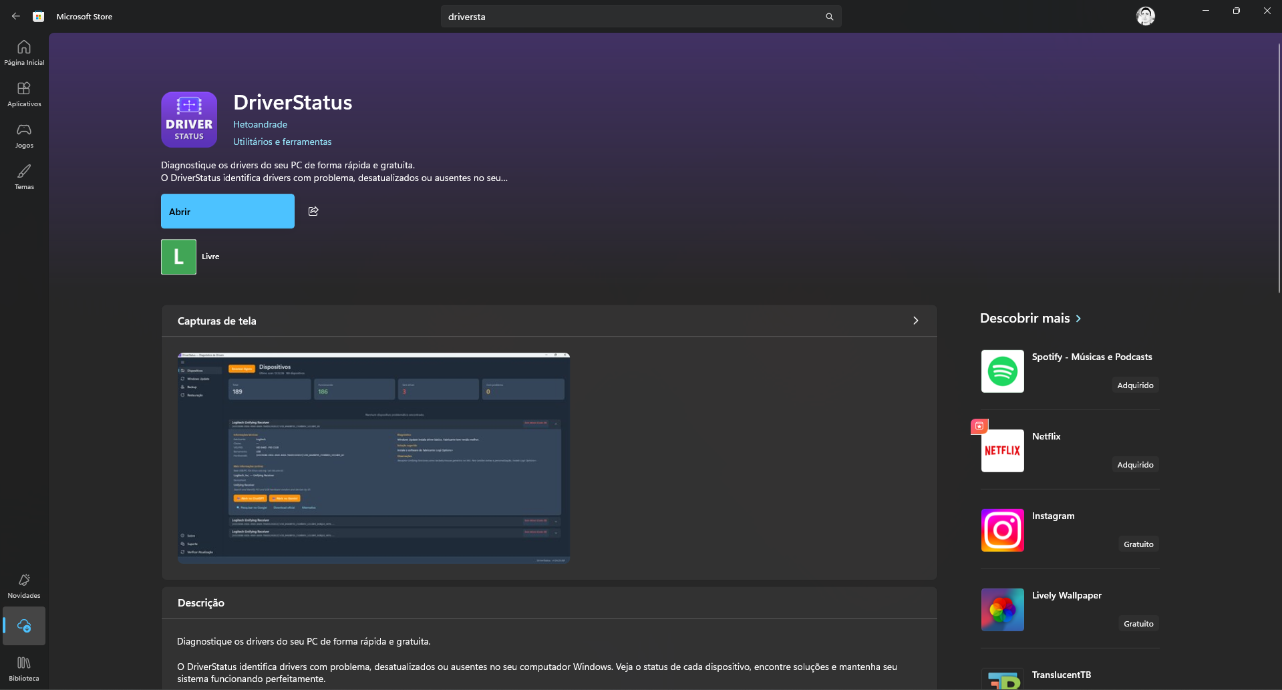1282x690 pixels.
Task: Open the Hetoandrade publisher link
Action: [x=260, y=124]
